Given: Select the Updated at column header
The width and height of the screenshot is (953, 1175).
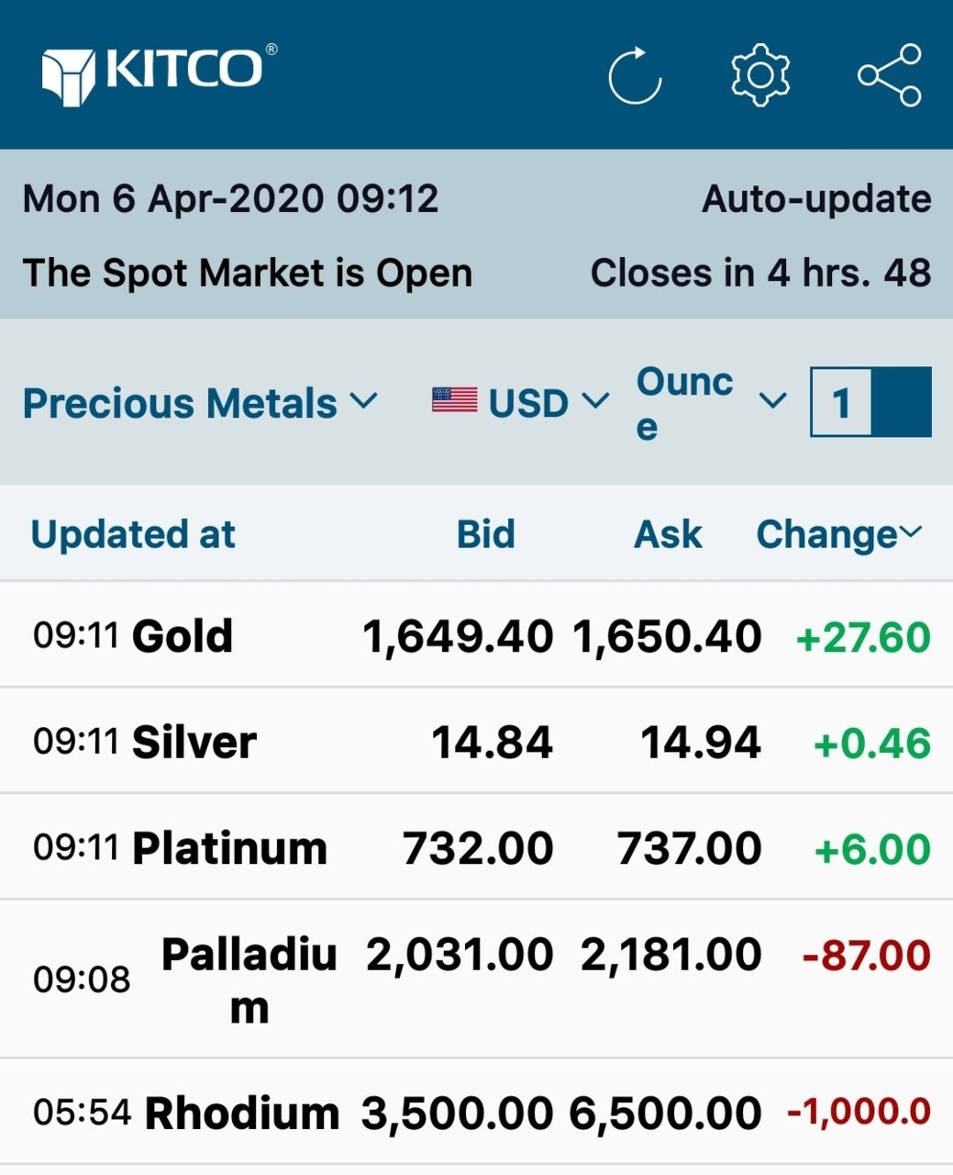Looking at the screenshot, I should (133, 534).
